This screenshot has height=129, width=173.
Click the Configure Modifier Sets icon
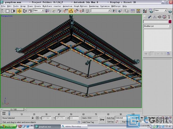click(x=168, y=54)
